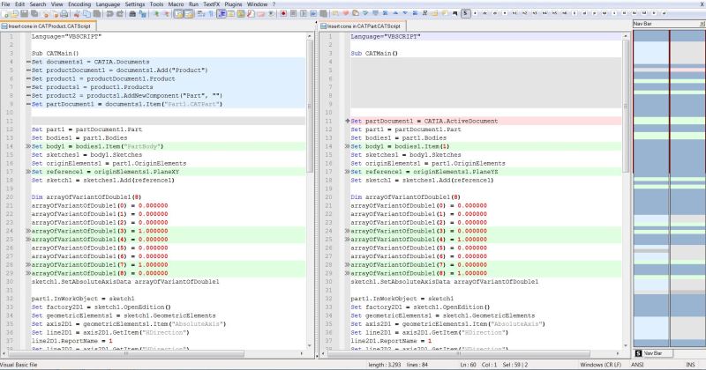Click the Copy toolbar icon
Image resolution: width=706 pixels, height=370 pixels.
tap(86, 14)
